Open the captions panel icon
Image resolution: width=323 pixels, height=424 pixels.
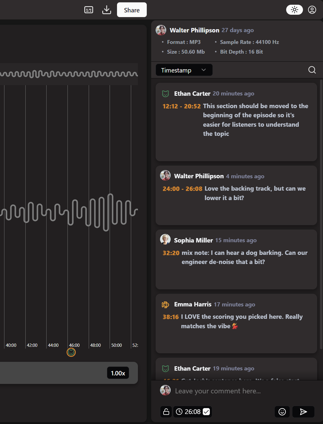[89, 10]
